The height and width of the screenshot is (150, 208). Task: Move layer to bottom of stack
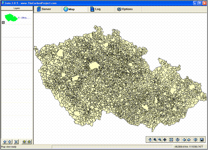point(29,142)
